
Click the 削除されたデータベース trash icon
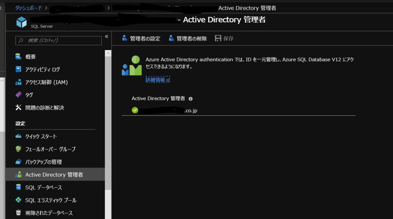pyautogui.click(x=18, y=212)
